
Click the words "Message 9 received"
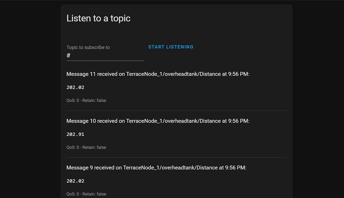(90, 168)
